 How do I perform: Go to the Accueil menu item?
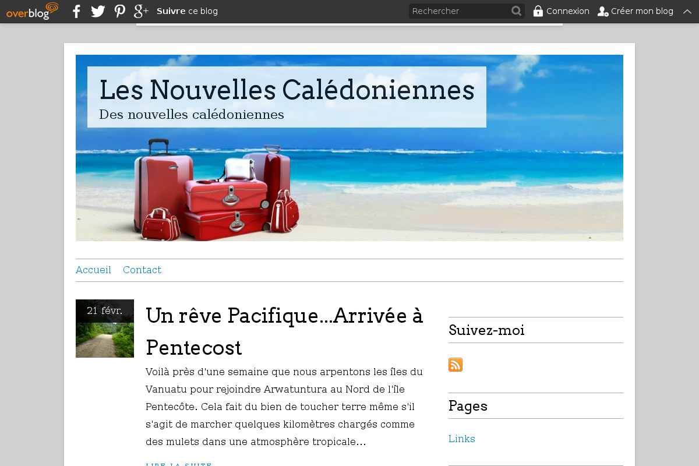[93, 270]
